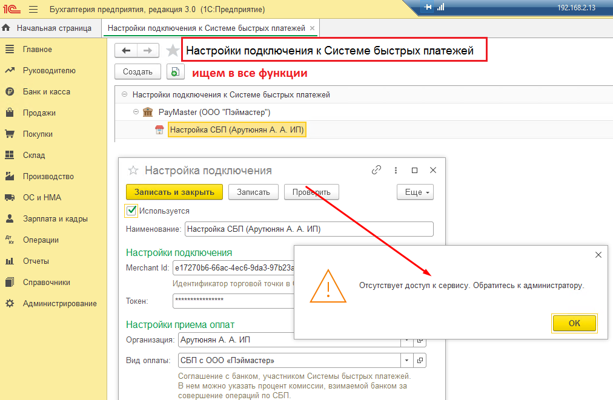Click the 1C logo icon
Image resolution: width=613 pixels, height=400 pixels.
click(12, 8)
